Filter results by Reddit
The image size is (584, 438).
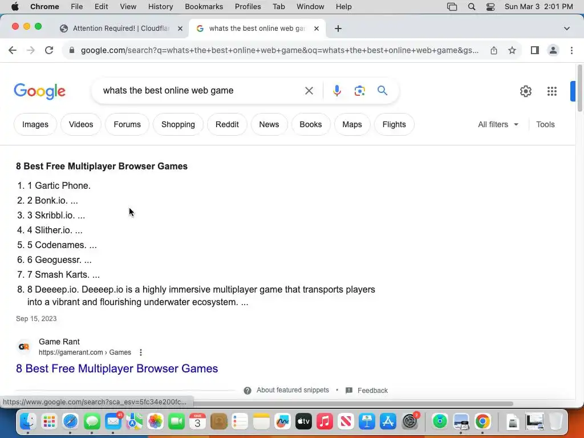pyautogui.click(x=227, y=124)
